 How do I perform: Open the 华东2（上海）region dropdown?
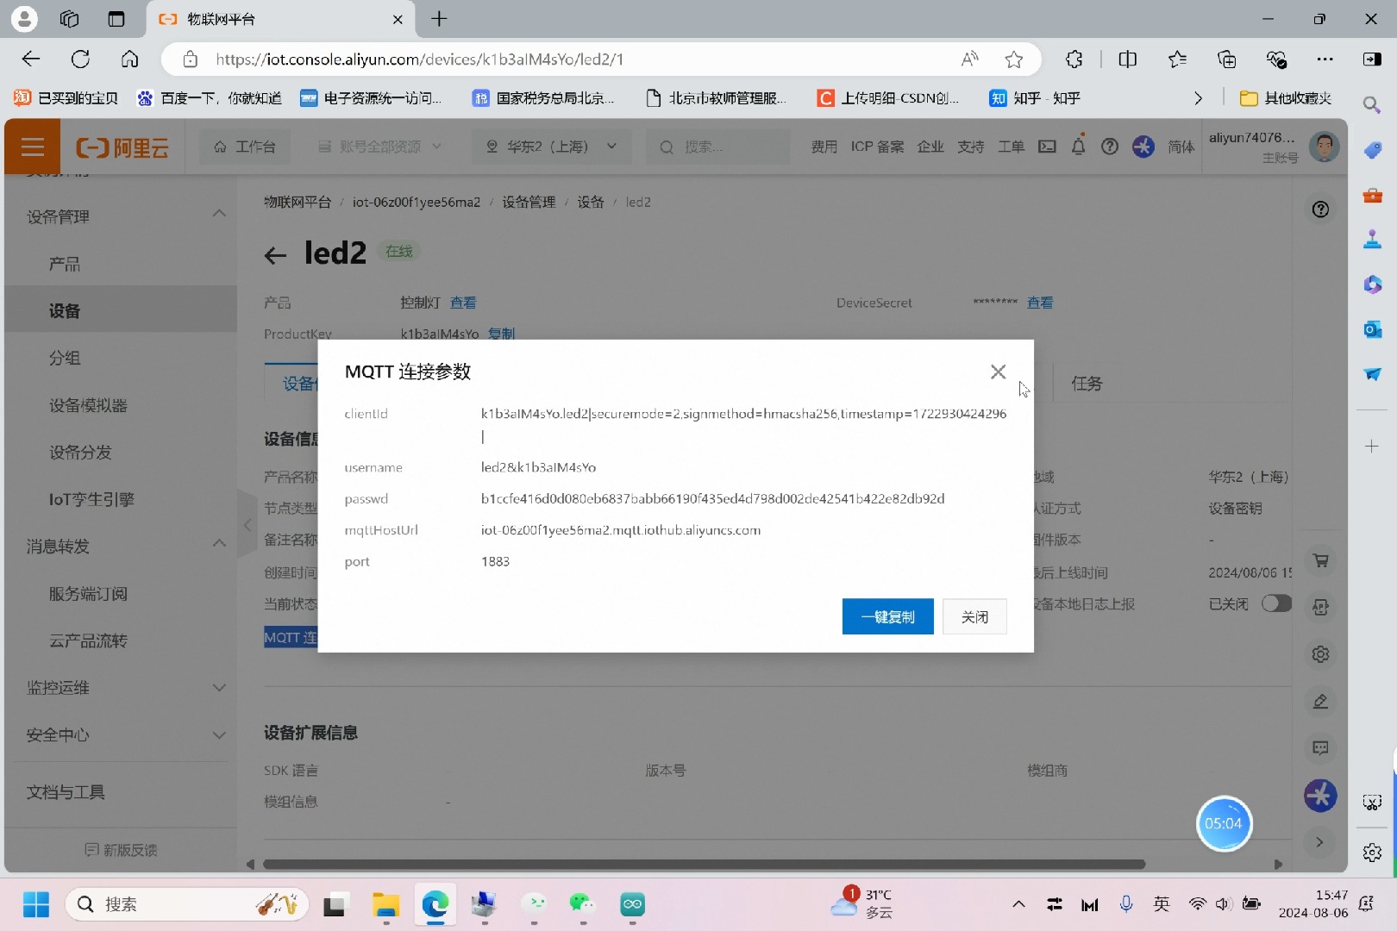[x=552, y=147]
